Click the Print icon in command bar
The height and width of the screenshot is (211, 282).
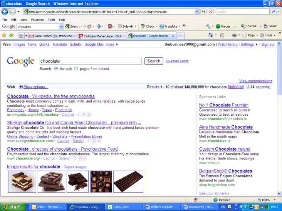point(234,35)
